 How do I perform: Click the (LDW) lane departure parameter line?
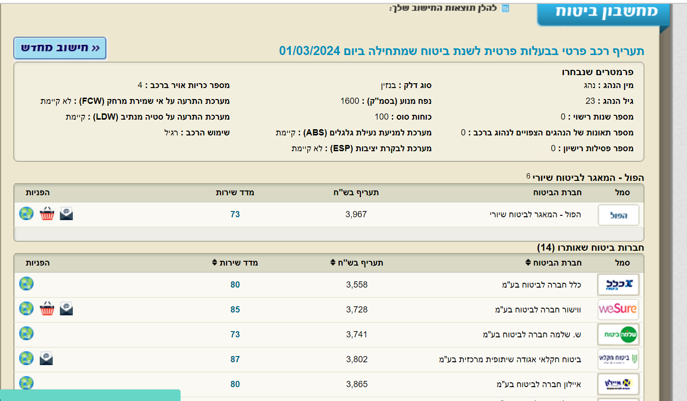[x=148, y=117]
